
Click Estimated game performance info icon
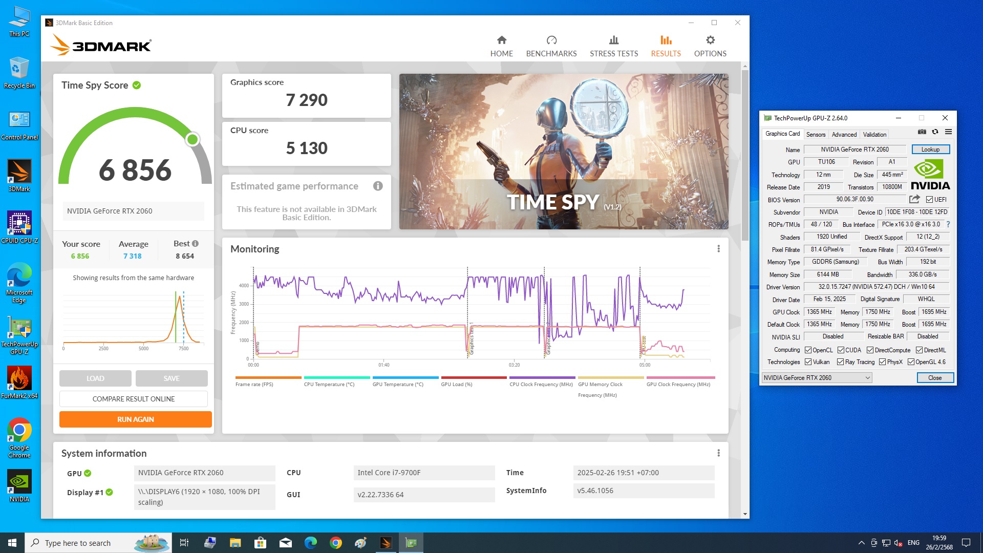point(378,186)
